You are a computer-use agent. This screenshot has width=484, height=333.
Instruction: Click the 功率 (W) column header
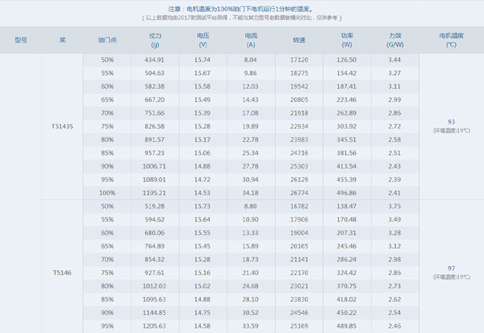[x=347, y=40]
